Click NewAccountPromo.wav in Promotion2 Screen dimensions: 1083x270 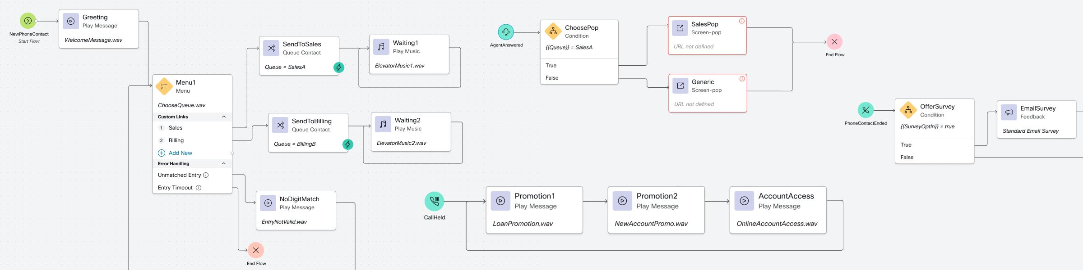pos(651,224)
